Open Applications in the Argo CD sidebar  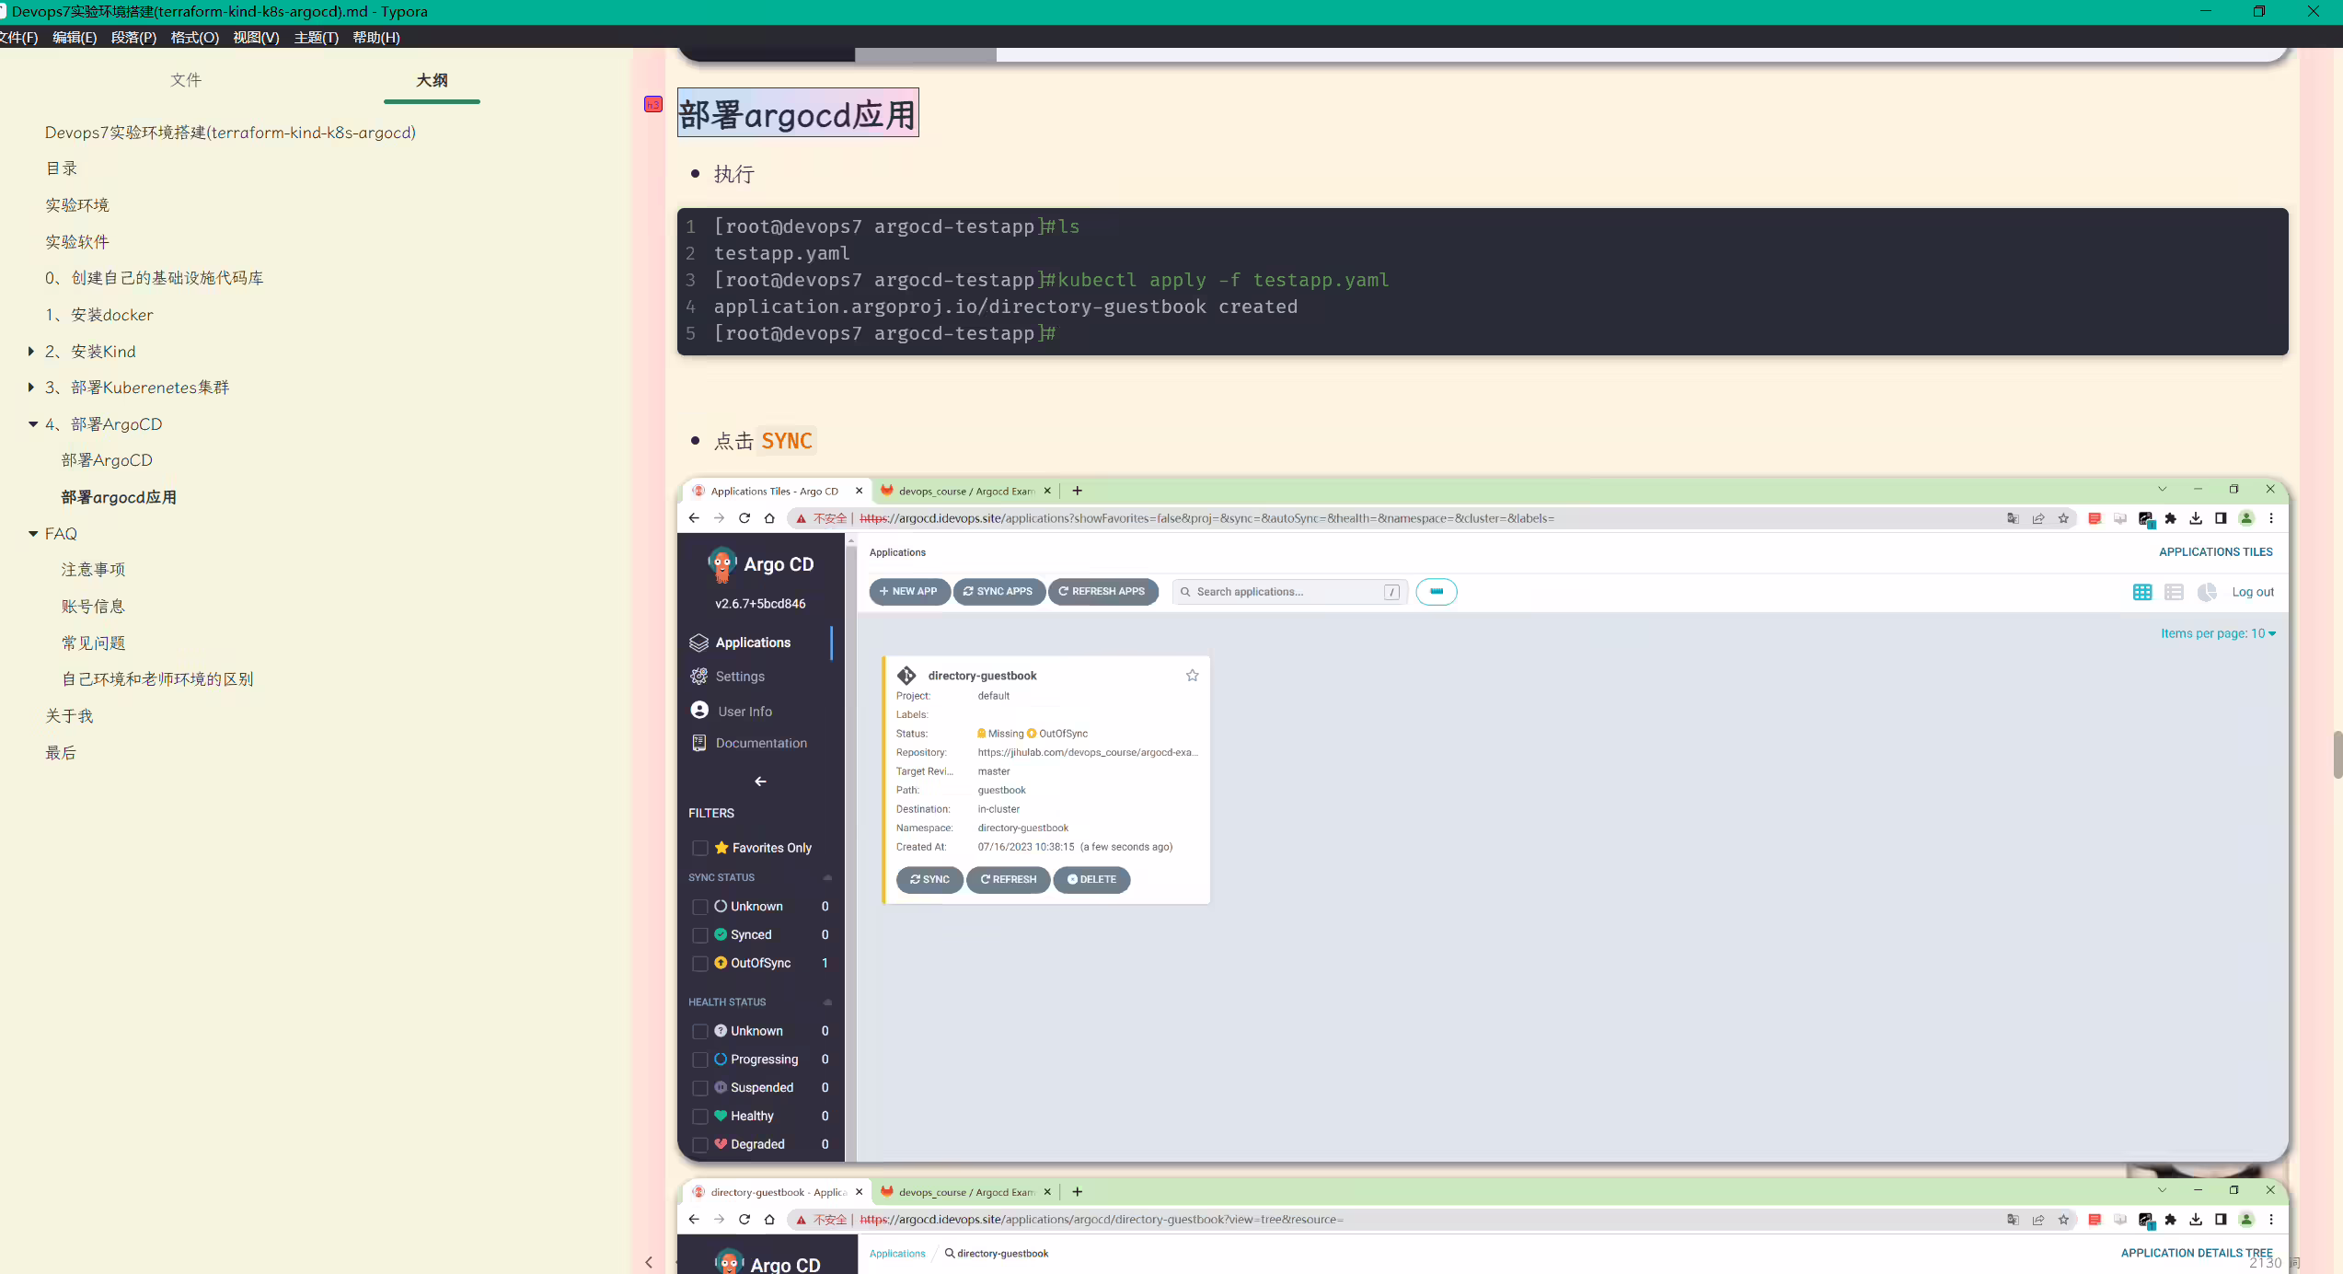pos(753,643)
